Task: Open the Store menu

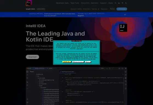Action: [110, 3]
